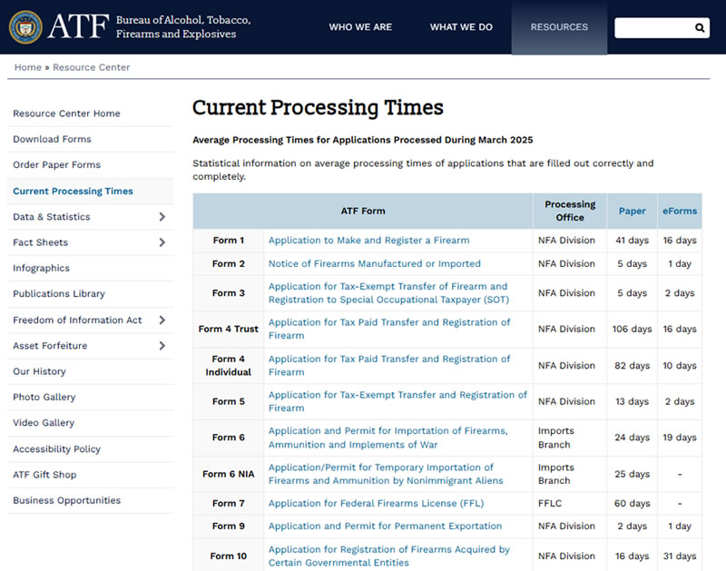Expand Freedom of Information Act chevron
This screenshot has width=726, height=571.
point(162,320)
